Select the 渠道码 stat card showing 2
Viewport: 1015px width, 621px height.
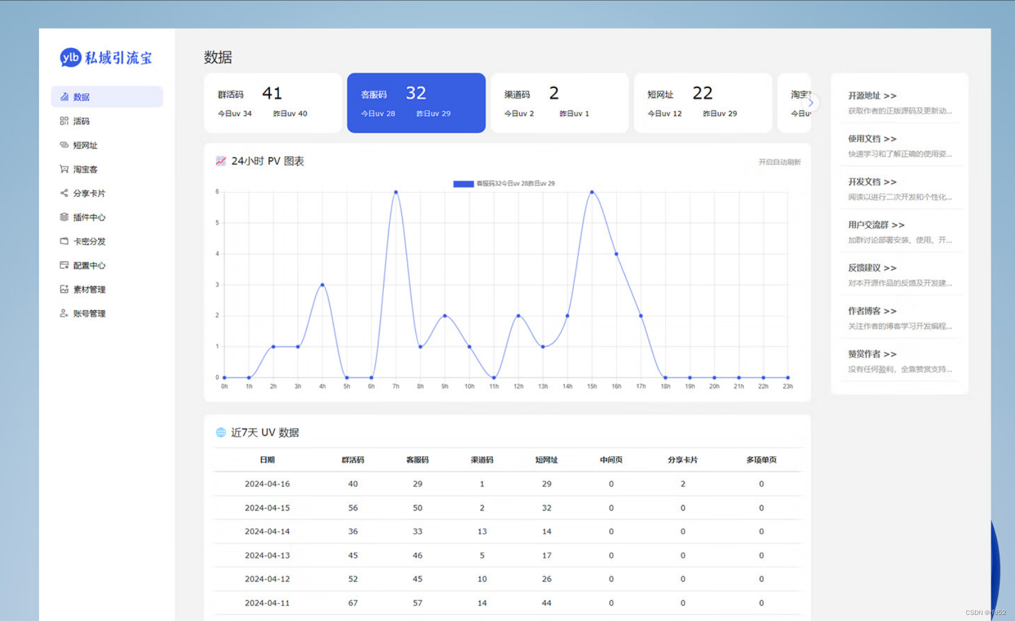pyautogui.click(x=559, y=103)
